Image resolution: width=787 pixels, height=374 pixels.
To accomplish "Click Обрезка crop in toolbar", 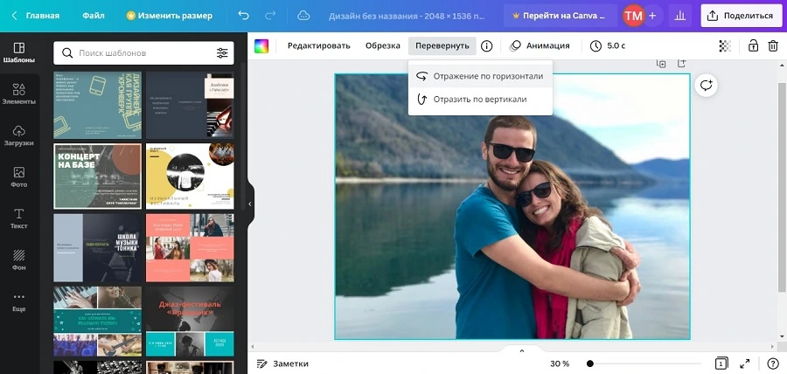I will pos(382,45).
